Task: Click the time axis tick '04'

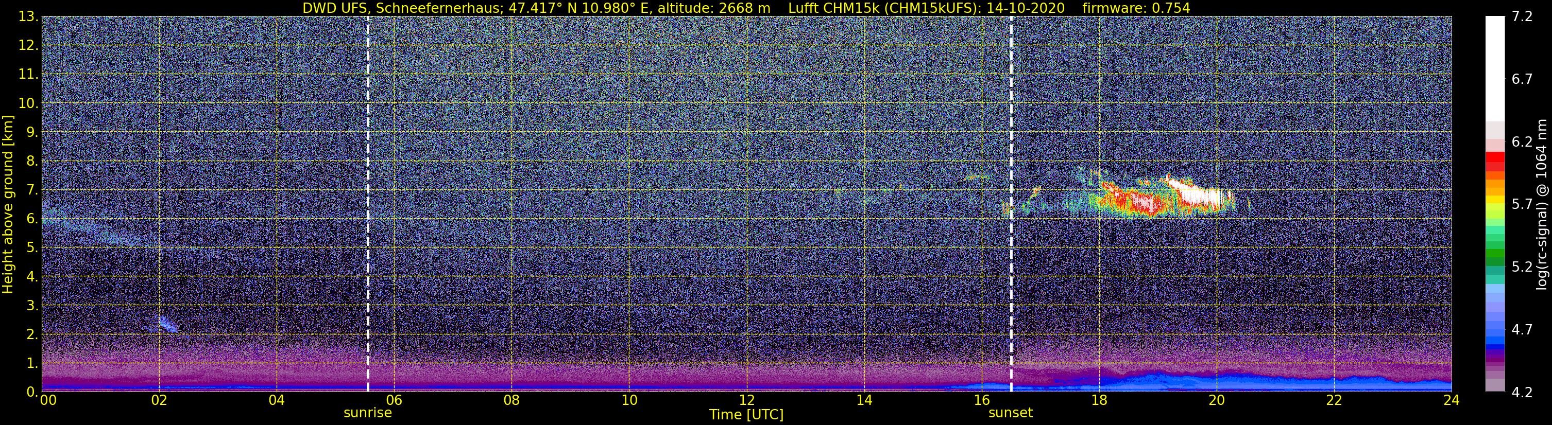Action: pos(277,401)
